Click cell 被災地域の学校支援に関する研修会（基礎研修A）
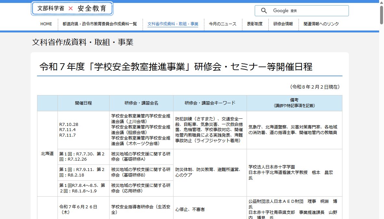 (x=141, y=157)
